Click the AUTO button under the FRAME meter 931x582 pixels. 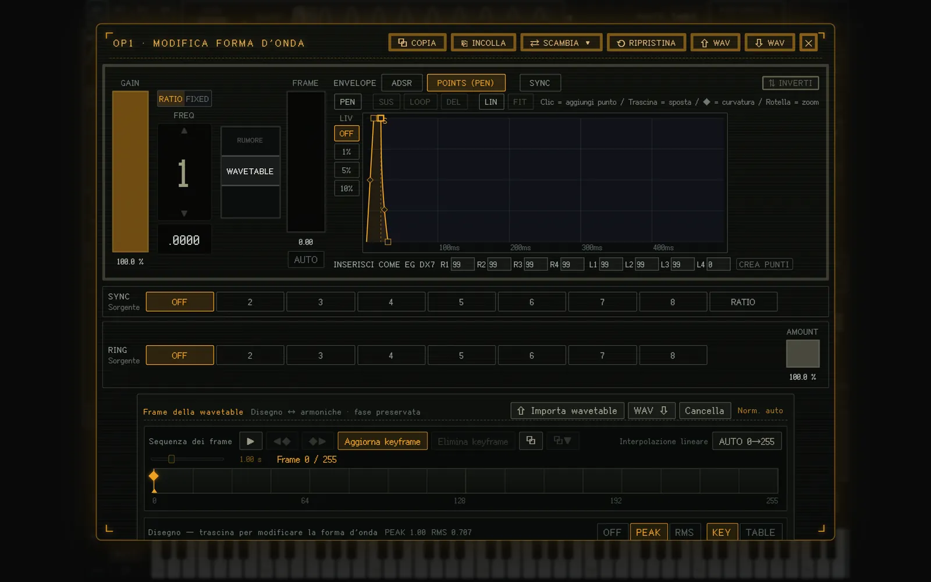coord(305,260)
